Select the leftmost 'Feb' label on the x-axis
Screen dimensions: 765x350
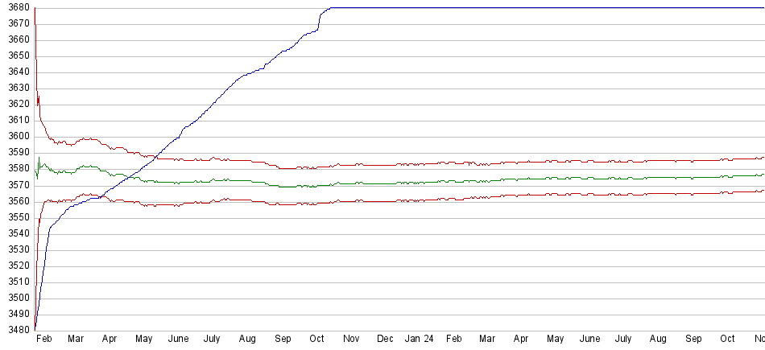point(44,340)
